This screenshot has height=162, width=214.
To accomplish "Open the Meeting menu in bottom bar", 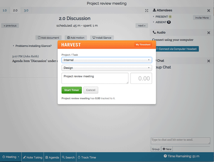I will (x=11, y=157).
